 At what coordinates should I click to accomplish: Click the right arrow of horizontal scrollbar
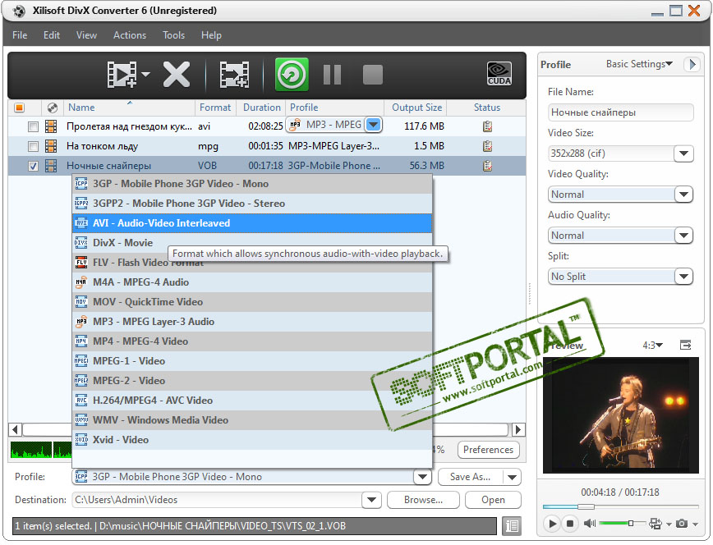click(518, 429)
